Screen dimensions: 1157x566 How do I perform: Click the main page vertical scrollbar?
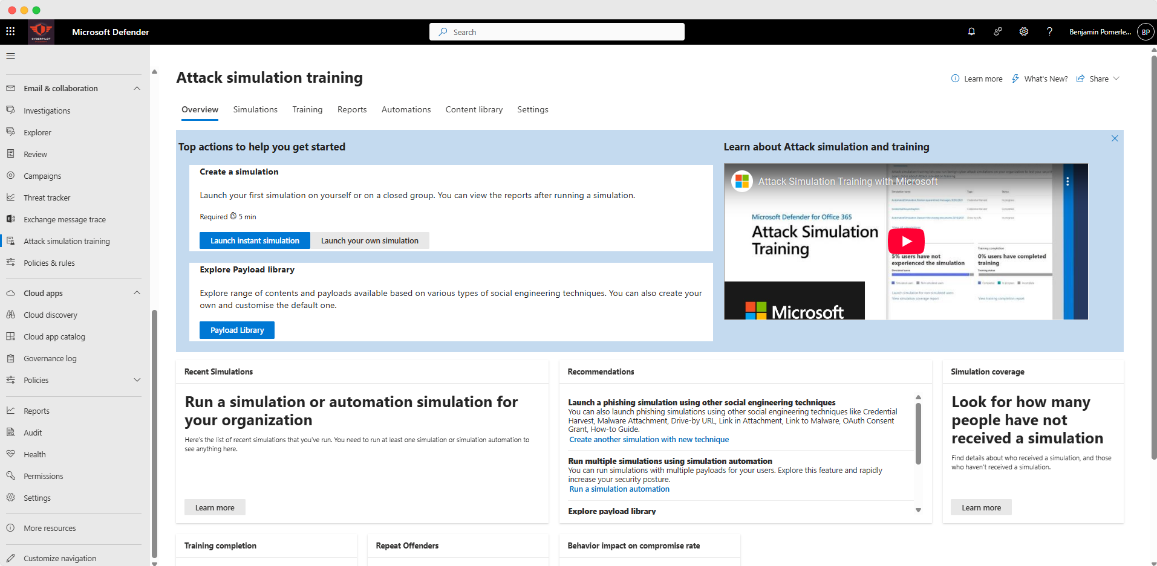click(1154, 257)
